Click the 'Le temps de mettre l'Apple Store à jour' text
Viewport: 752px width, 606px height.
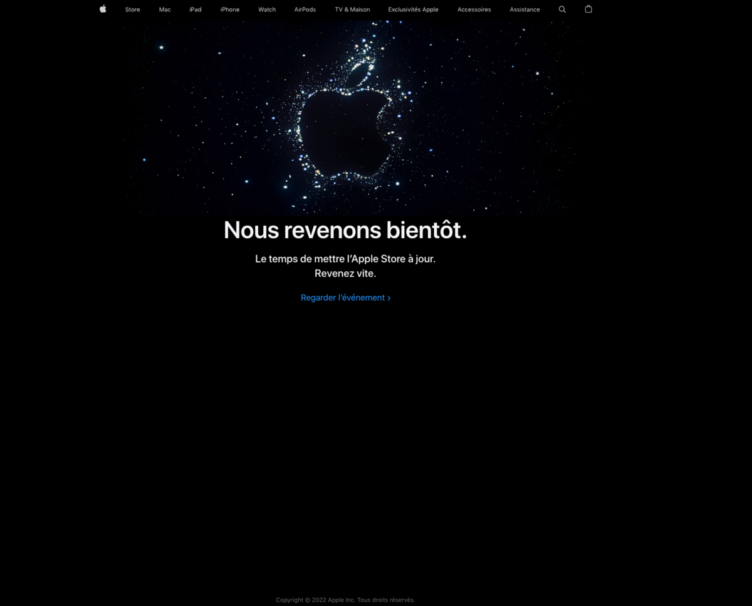click(x=345, y=259)
